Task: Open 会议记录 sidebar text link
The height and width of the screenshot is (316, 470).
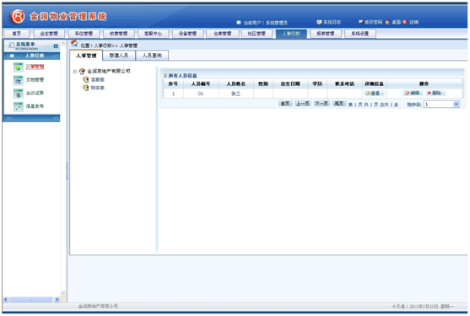Action: point(35,93)
